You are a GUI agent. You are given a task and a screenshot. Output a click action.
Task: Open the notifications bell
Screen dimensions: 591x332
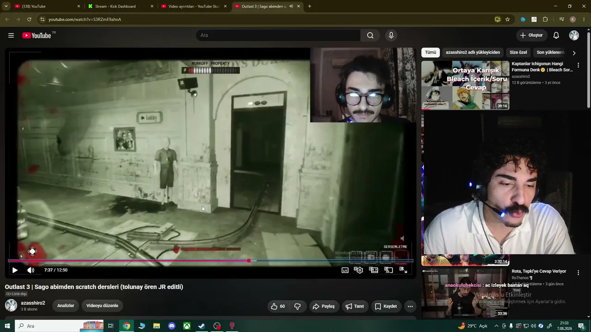pyautogui.click(x=556, y=36)
